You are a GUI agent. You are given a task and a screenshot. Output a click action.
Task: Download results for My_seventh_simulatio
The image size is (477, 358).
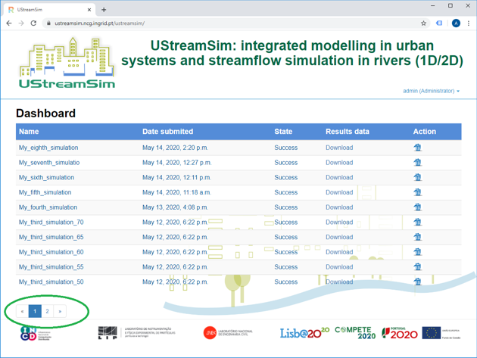point(339,163)
